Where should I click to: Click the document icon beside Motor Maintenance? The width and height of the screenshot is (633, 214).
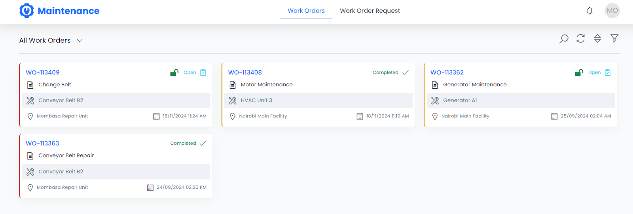tap(233, 85)
